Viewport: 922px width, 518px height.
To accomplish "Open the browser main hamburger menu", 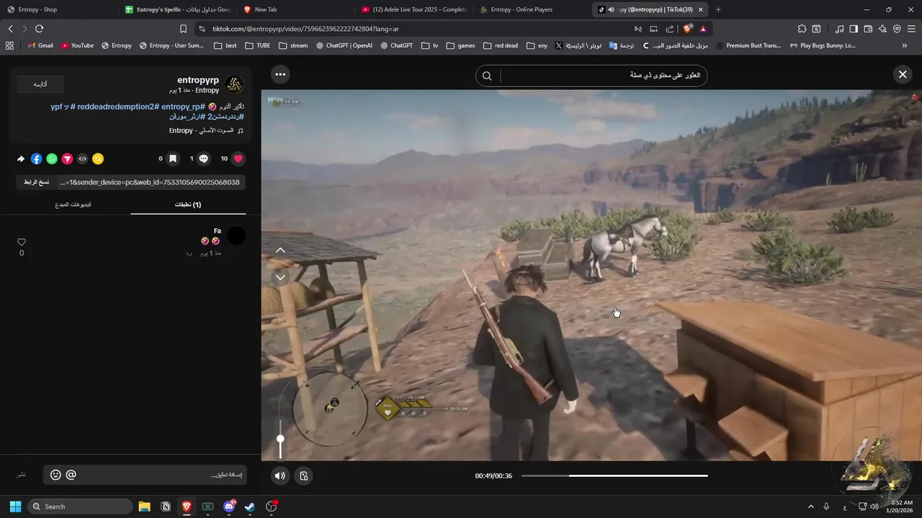I will 912,29.
